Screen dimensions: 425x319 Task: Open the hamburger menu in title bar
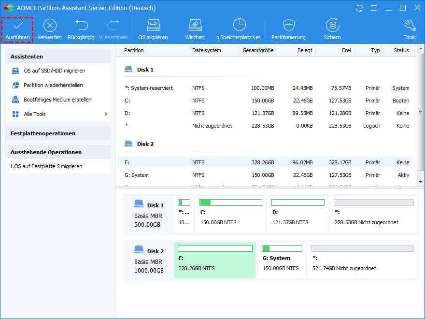pos(374,8)
